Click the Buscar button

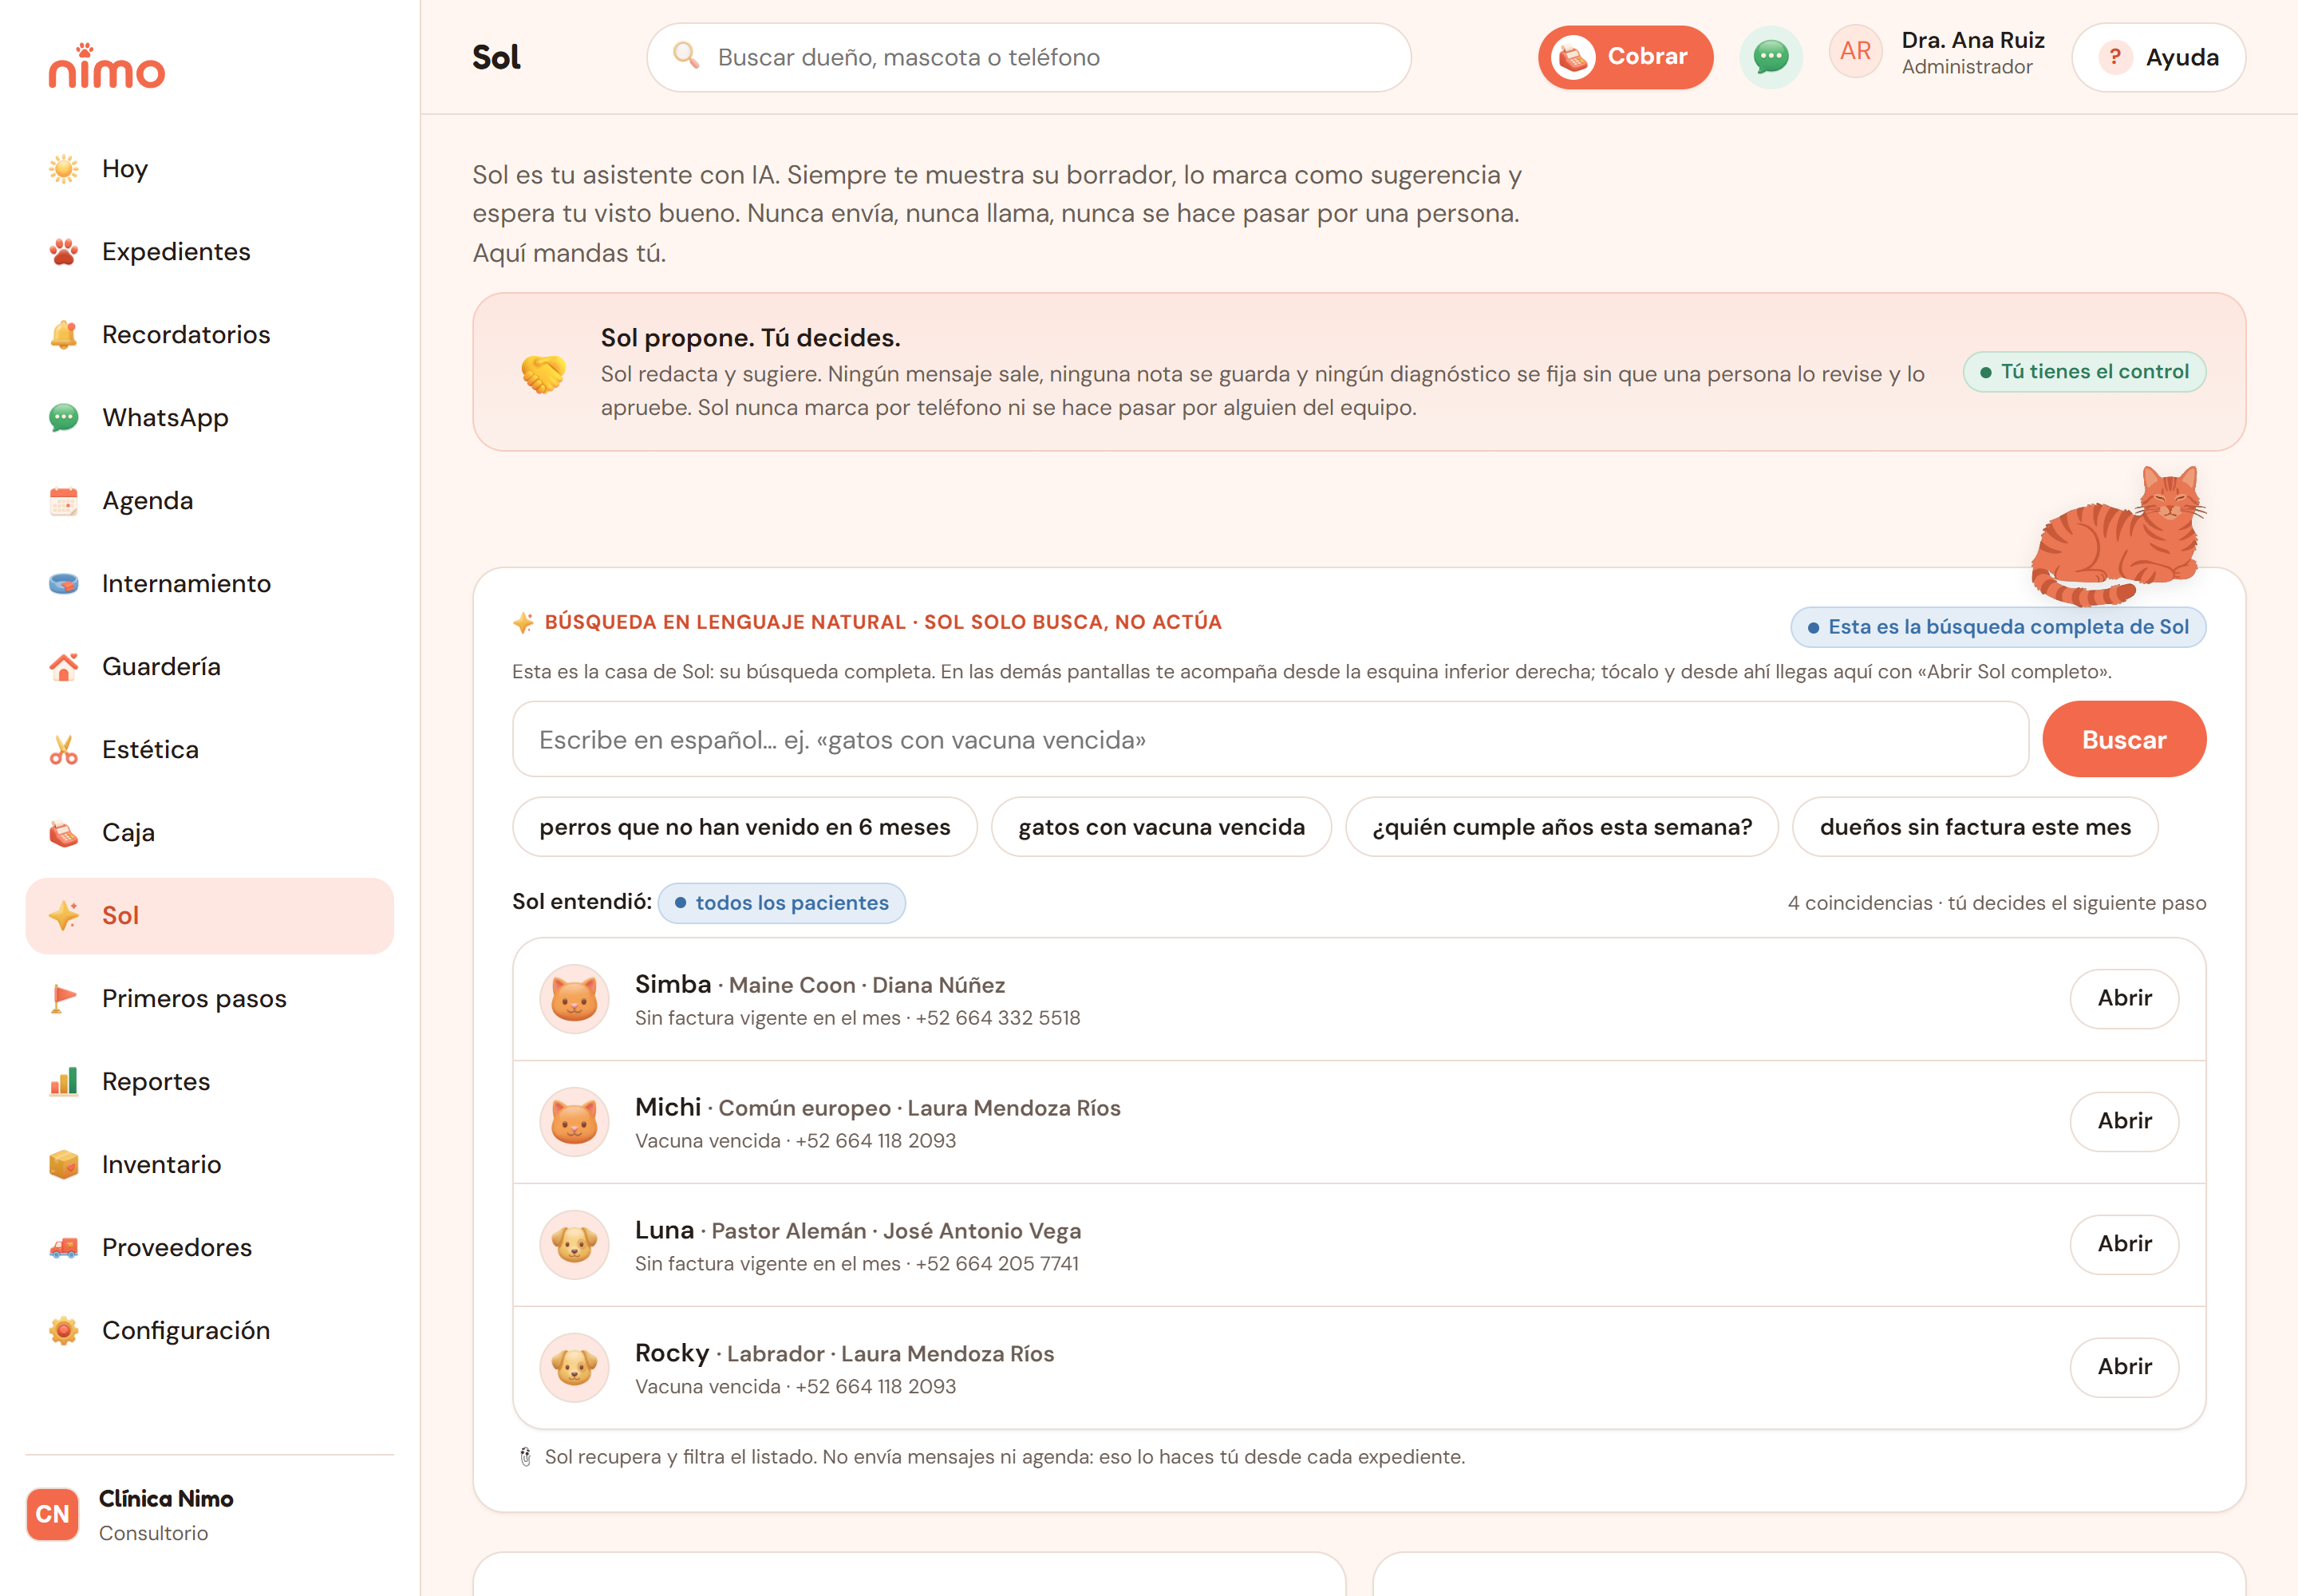2124,740
